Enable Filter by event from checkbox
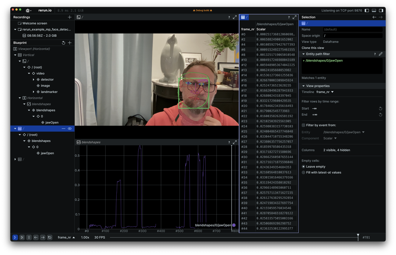 click(x=304, y=125)
